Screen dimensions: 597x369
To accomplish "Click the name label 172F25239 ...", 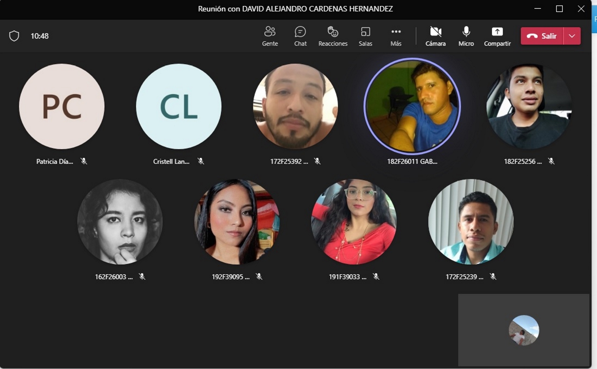I will pos(465,277).
